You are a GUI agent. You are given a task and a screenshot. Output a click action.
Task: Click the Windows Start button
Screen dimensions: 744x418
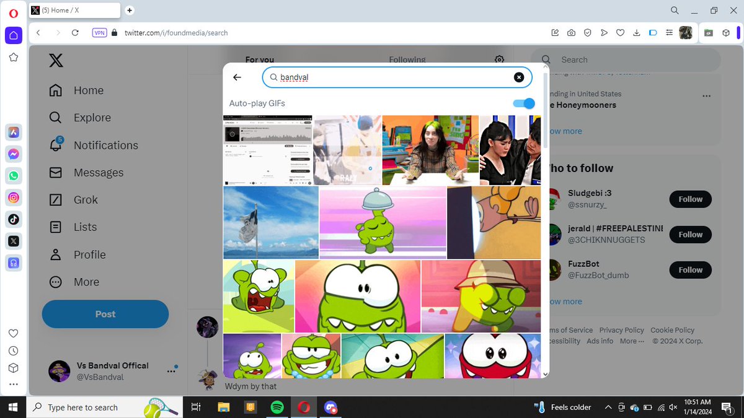click(x=13, y=407)
